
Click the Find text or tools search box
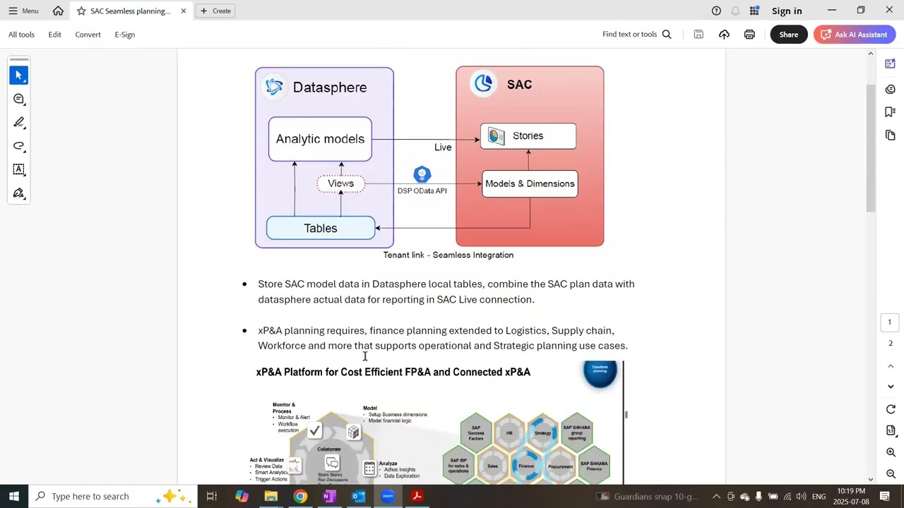click(636, 35)
